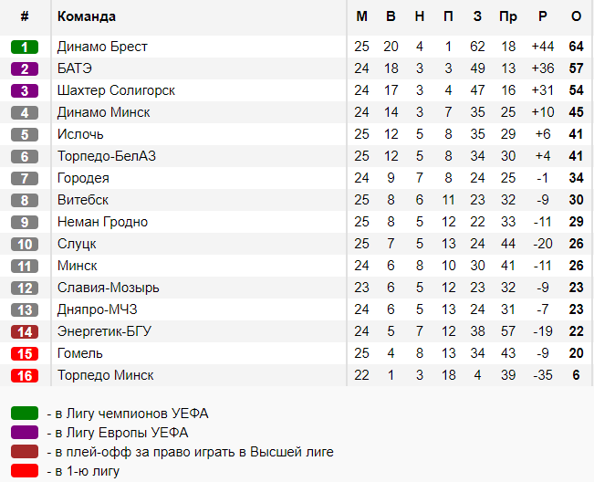Click the Пр goals conceded column header

[x=508, y=16]
